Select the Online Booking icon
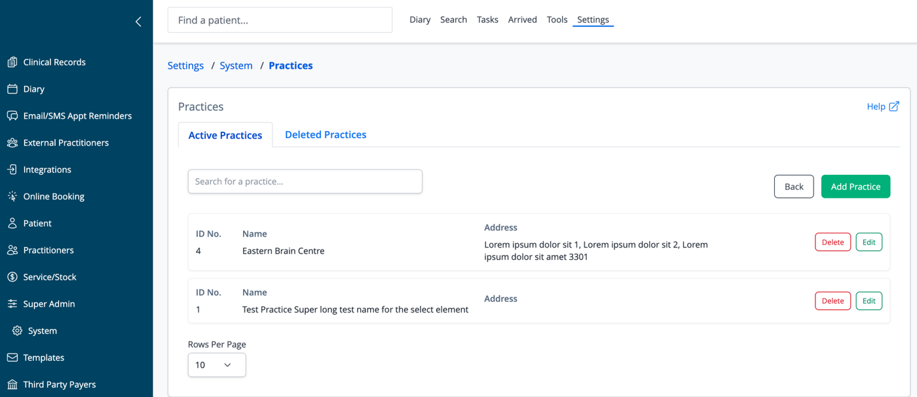Image resolution: width=917 pixels, height=397 pixels. click(x=12, y=197)
